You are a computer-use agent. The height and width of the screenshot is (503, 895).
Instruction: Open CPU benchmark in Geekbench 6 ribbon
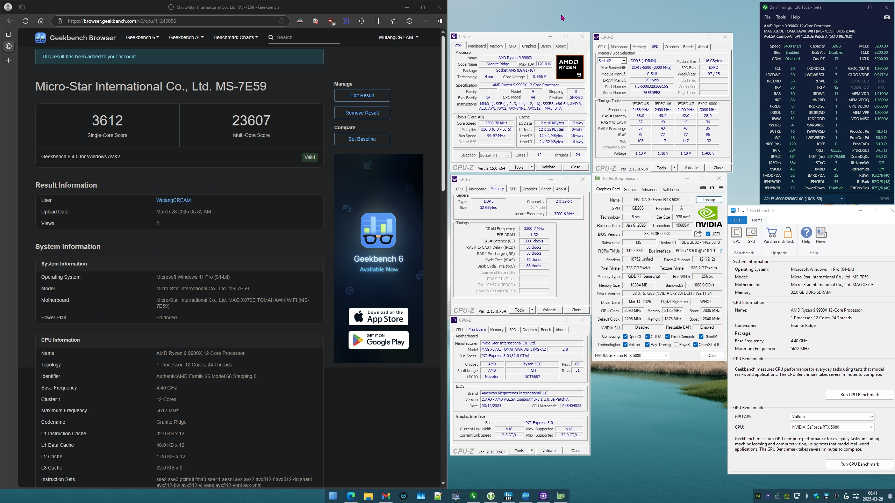737,235
